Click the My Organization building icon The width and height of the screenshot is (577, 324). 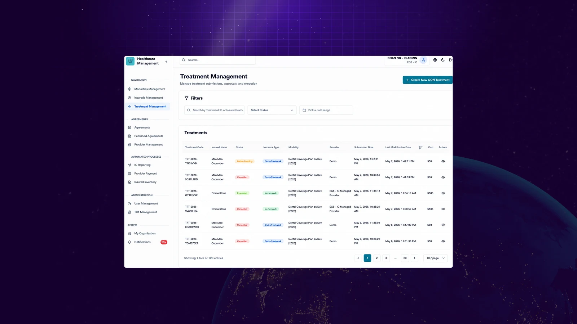click(129, 233)
